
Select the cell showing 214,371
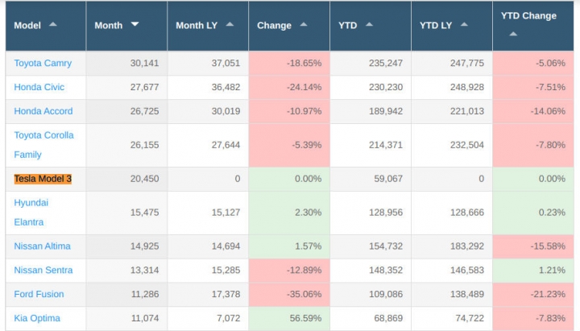371,145
